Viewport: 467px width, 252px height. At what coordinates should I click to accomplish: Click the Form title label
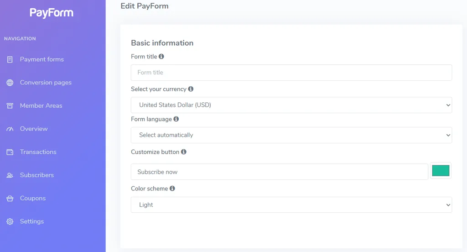(x=144, y=56)
